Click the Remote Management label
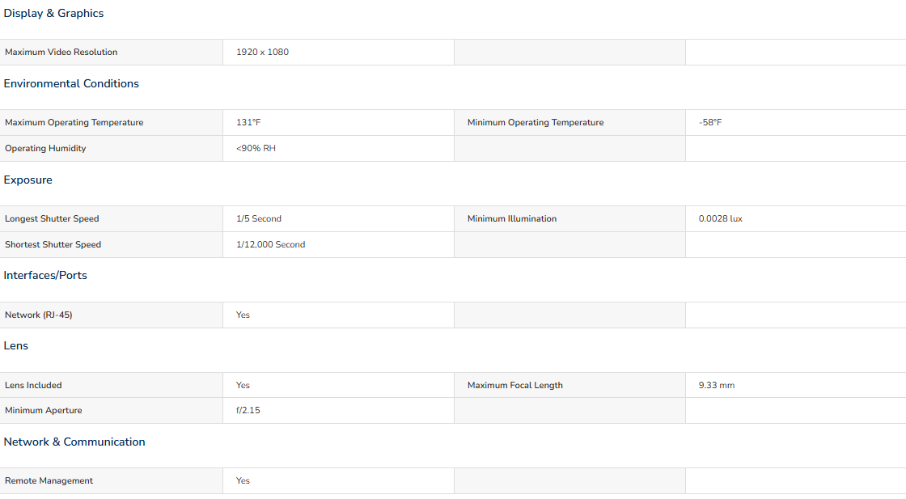The image size is (906, 499). 49,481
